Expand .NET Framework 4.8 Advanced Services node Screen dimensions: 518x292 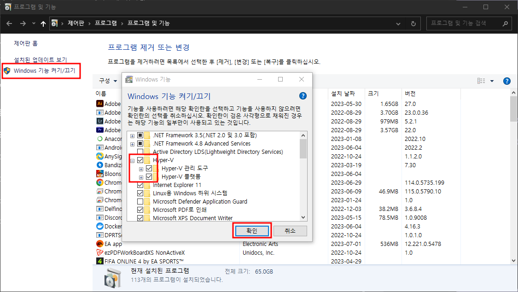(x=132, y=144)
